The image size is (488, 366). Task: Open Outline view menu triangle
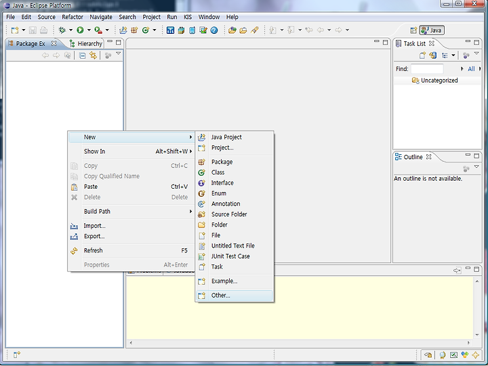[476, 167]
